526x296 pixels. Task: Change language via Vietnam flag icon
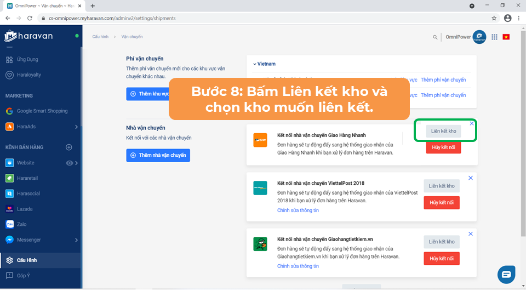(x=506, y=37)
